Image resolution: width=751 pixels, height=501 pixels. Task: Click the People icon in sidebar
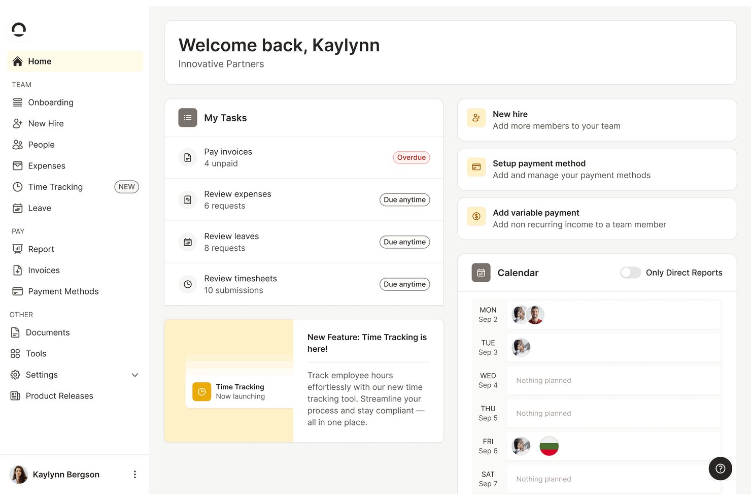tap(17, 145)
